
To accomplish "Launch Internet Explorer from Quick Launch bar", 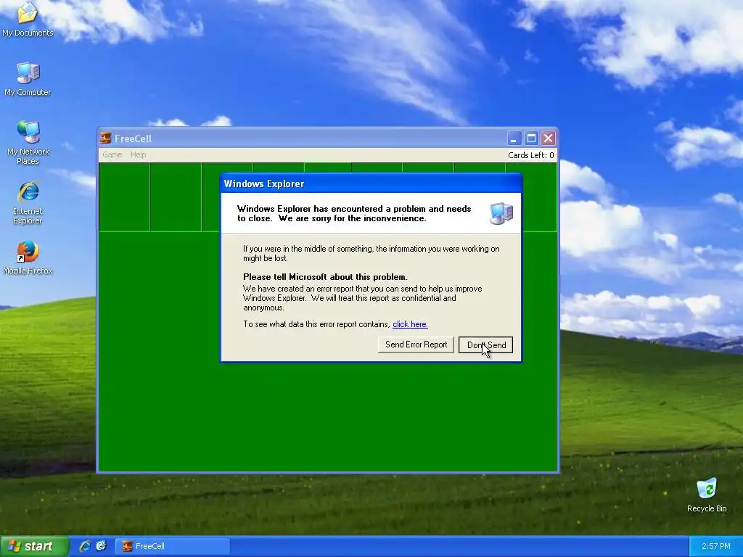I will 85,546.
